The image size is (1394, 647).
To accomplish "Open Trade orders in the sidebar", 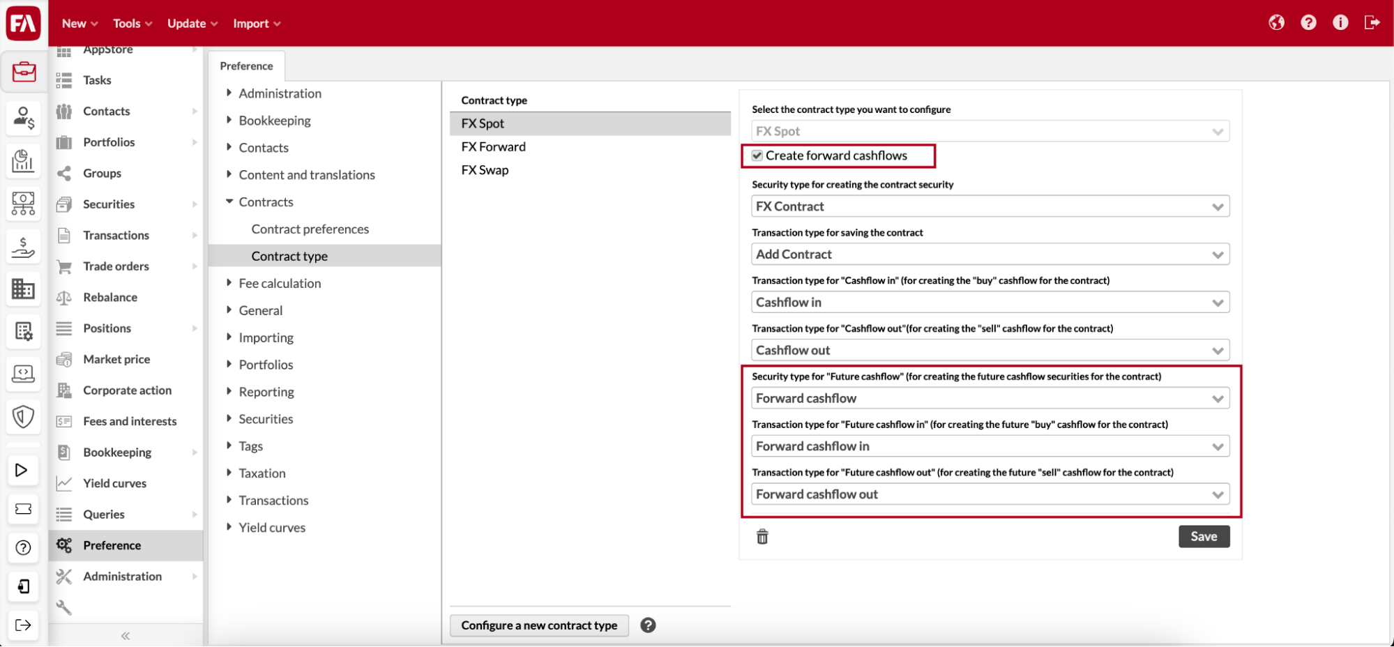I will [x=126, y=266].
